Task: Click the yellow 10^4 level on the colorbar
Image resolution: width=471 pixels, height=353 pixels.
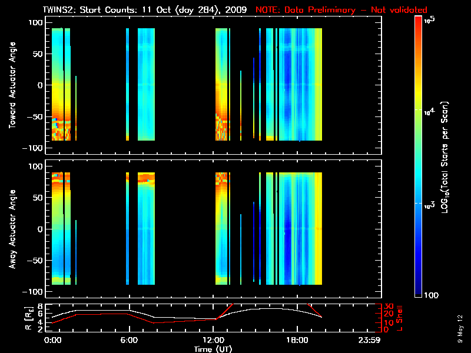Action: (419, 111)
